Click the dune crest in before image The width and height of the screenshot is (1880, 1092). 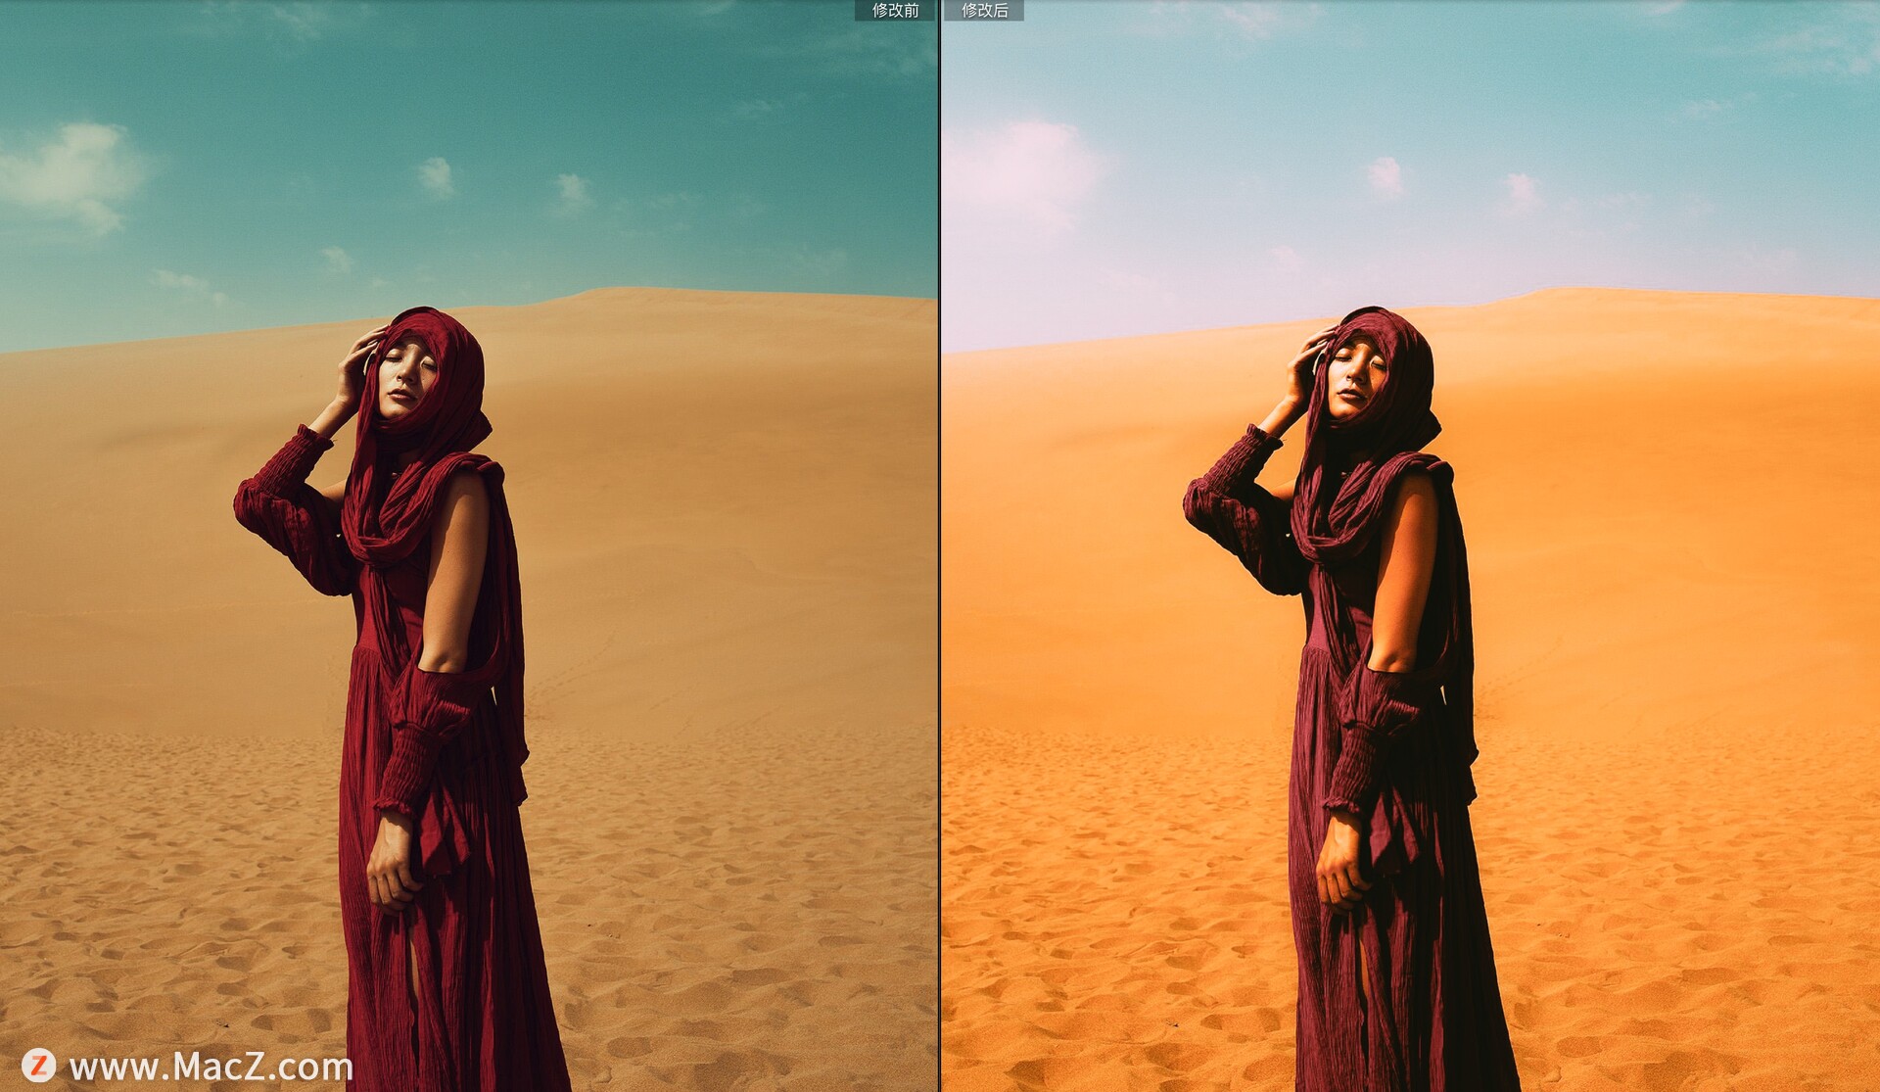point(627,290)
